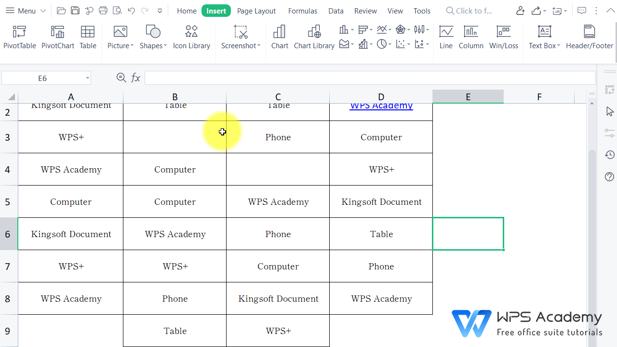617x347 pixels.
Task: Insert a PivotTable
Action: (x=20, y=38)
